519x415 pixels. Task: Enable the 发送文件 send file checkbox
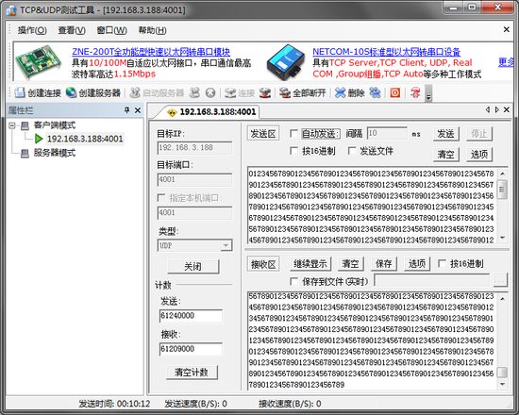click(352, 151)
